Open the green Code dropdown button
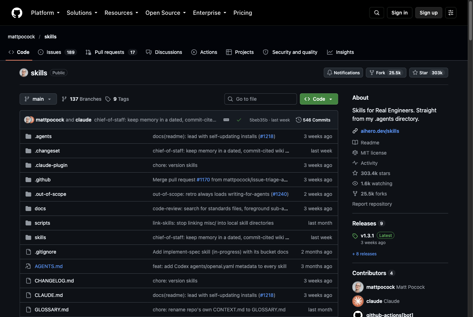 click(319, 99)
